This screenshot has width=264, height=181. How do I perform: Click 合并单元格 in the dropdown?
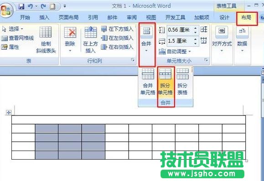pyautogui.click(x=148, y=82)
